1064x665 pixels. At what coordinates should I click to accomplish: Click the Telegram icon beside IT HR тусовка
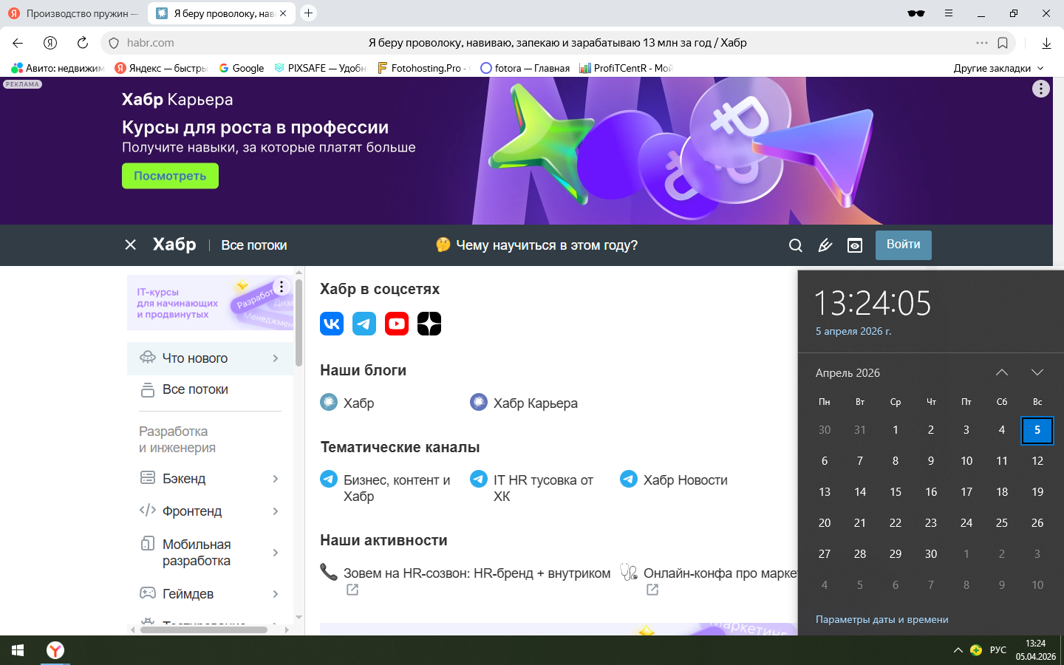(479, 479)
